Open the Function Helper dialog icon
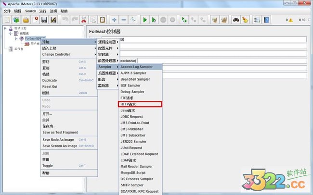The height and width of the screenshot is (195, 313). tap(257, 20)
